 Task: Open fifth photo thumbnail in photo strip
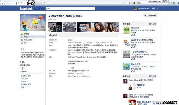click(112, 27)
